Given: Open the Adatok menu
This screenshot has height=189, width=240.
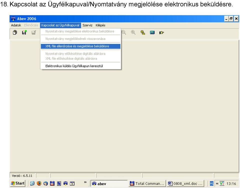Looking at the screenshot, I should [x=16, y=25].
